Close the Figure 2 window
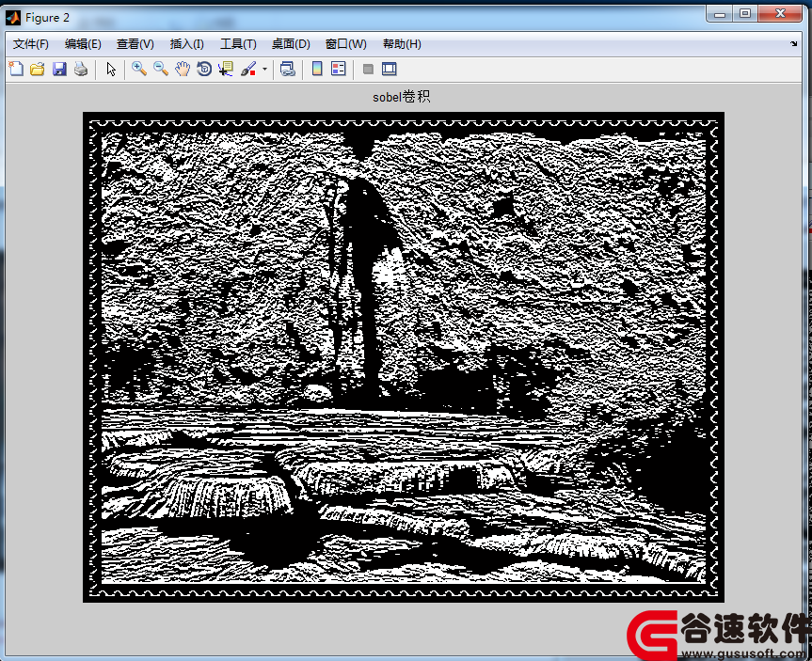 click(x=780, y=13)
